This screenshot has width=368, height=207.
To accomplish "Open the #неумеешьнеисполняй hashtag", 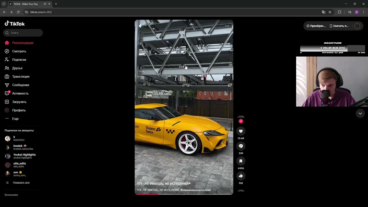I will pyautogui.click(x=195, y=190).
